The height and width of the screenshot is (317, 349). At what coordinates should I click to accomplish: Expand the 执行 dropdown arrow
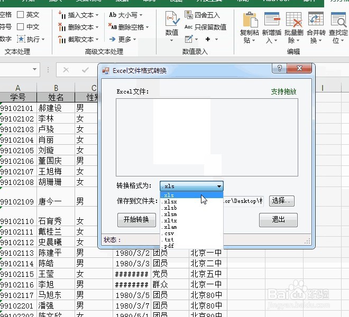43,40
